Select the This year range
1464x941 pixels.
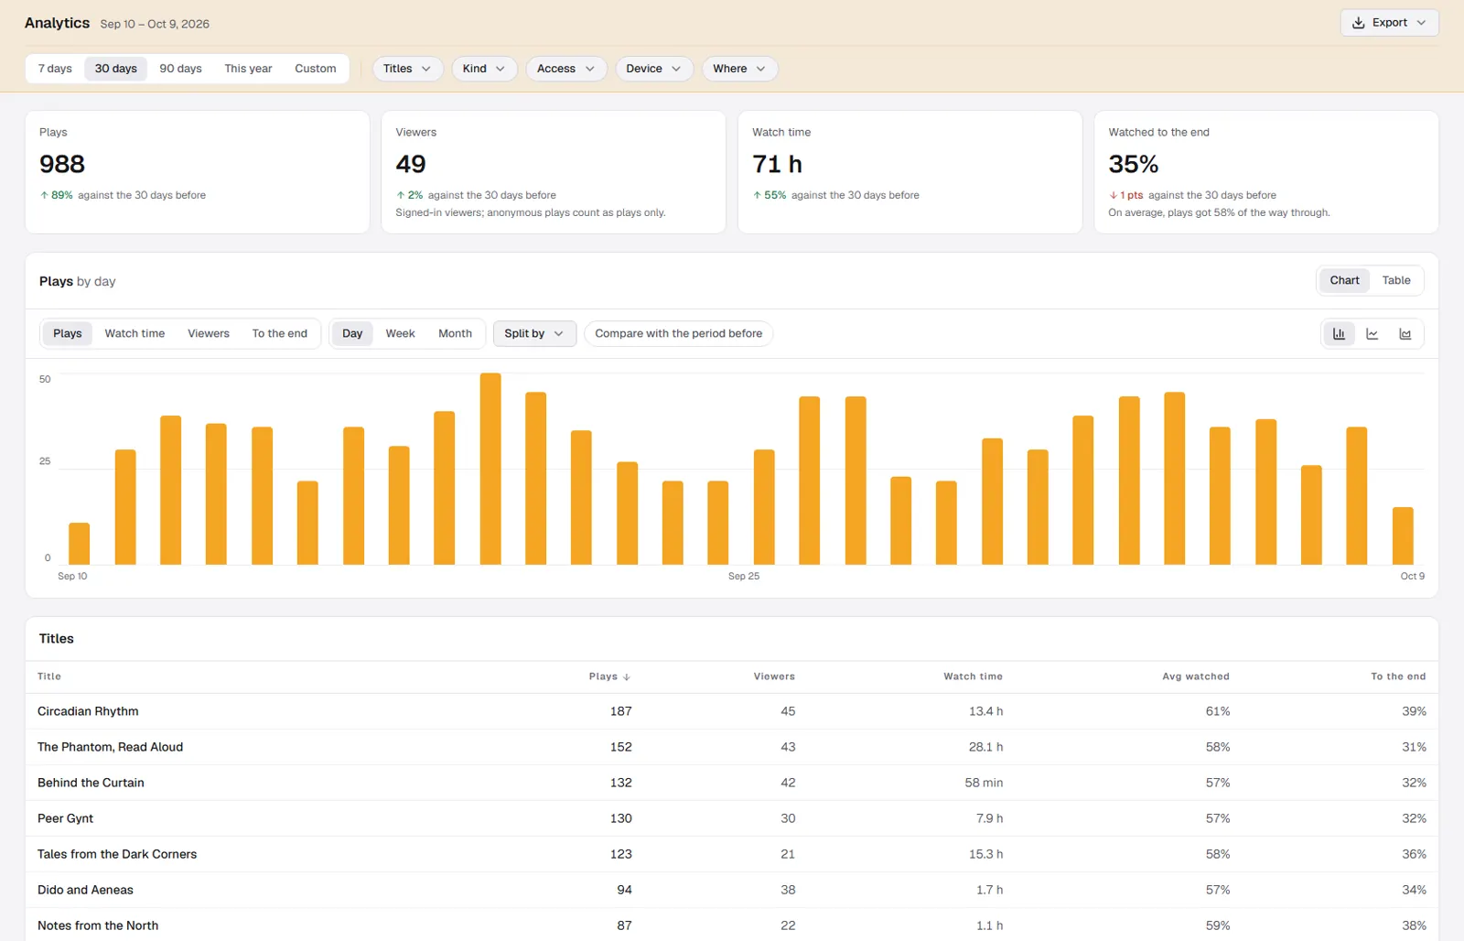(x=248, y=69)
